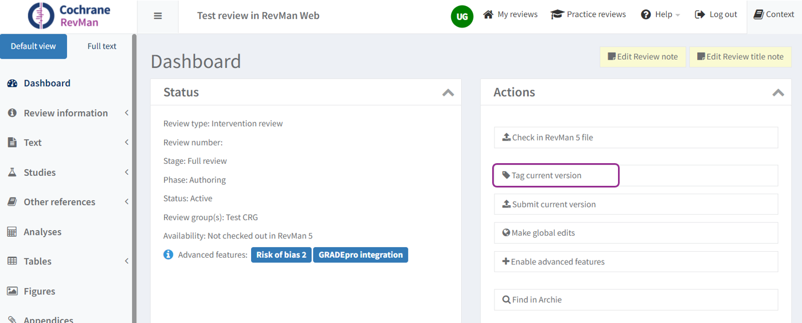802x323 pixels.
Task: Collapse the Status panel
Action: [x=448, y=93]
